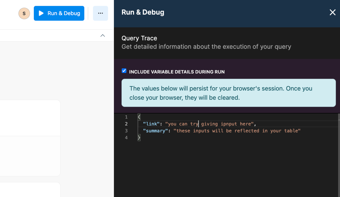Screen dimensions: 340x197
Task: Click line number 3 in the editor
Action: tap(126, 131)
